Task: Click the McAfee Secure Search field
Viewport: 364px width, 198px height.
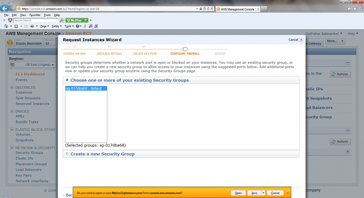Action: click(x=36, y=20)
